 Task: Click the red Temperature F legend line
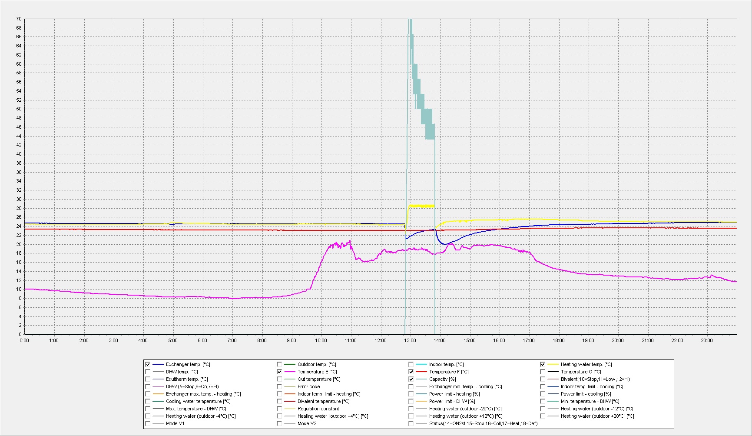pos(422,372)
